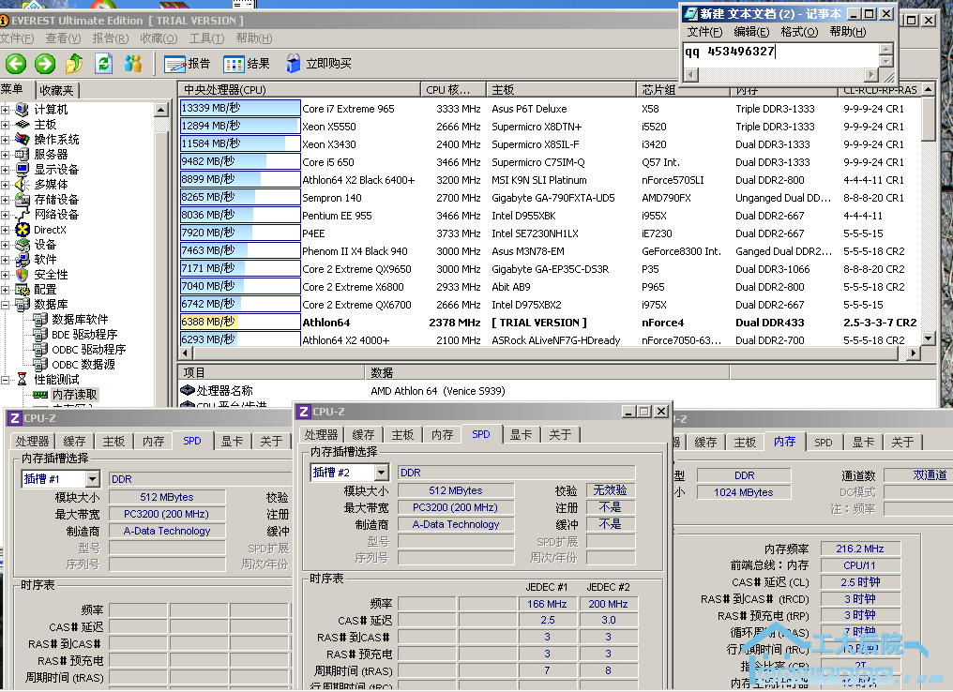953x692 pixels.
Task: Sort by 芯片组 column header
Action: [683, 90]
